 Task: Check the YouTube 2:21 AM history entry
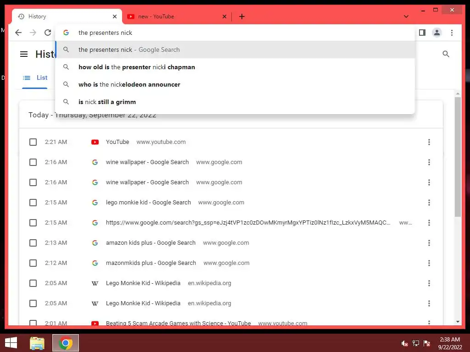point(33,142)
